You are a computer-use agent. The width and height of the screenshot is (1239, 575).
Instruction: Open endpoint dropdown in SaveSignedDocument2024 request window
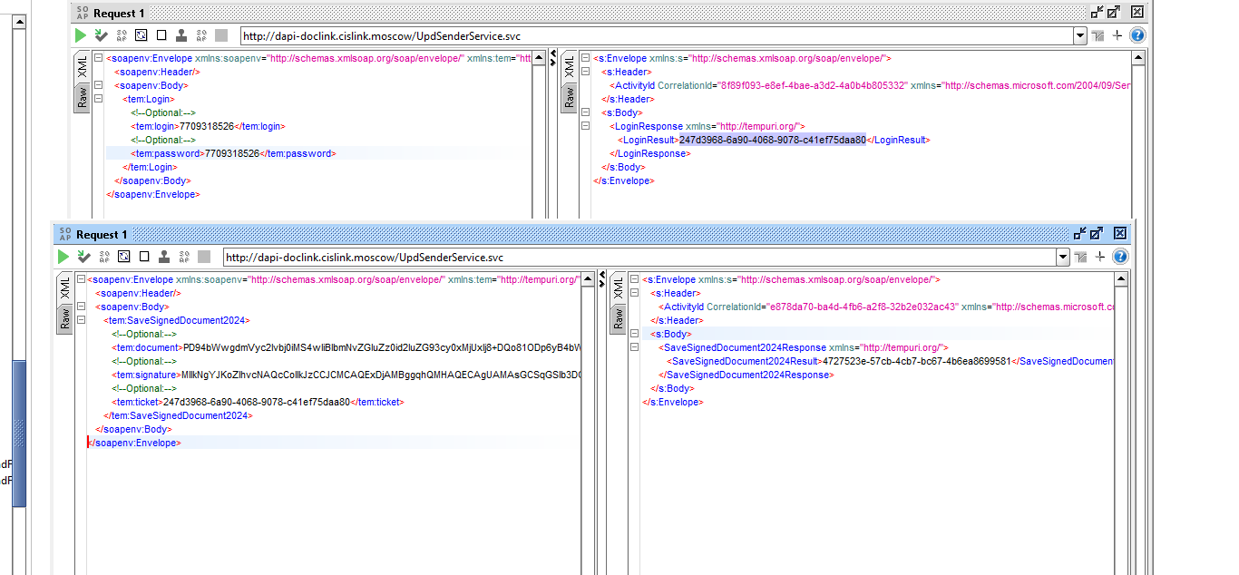coord(1063,258)
